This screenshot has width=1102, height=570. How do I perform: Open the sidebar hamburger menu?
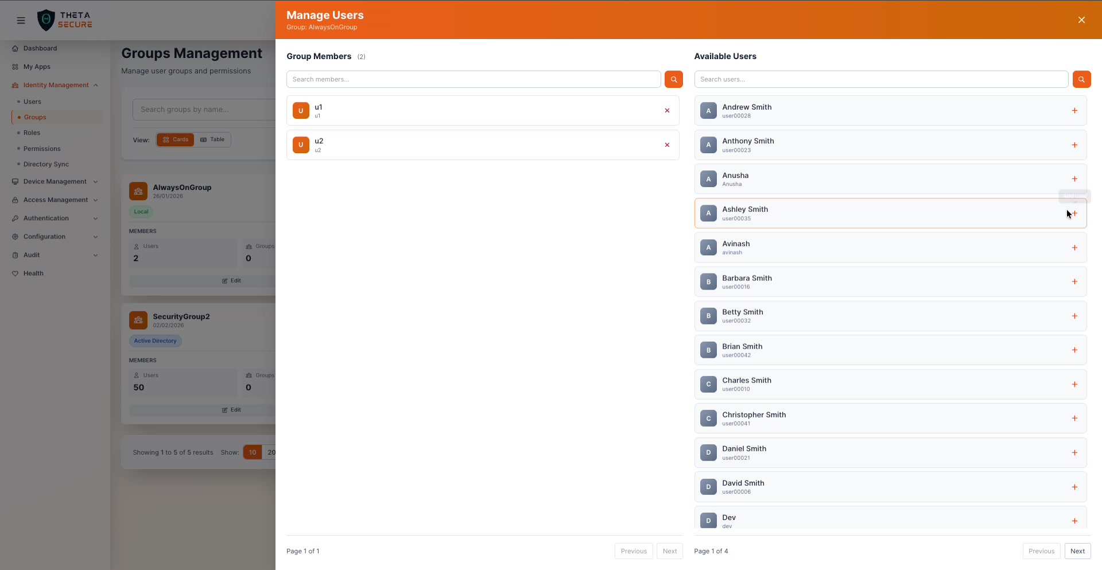click(x=21, y=20)
